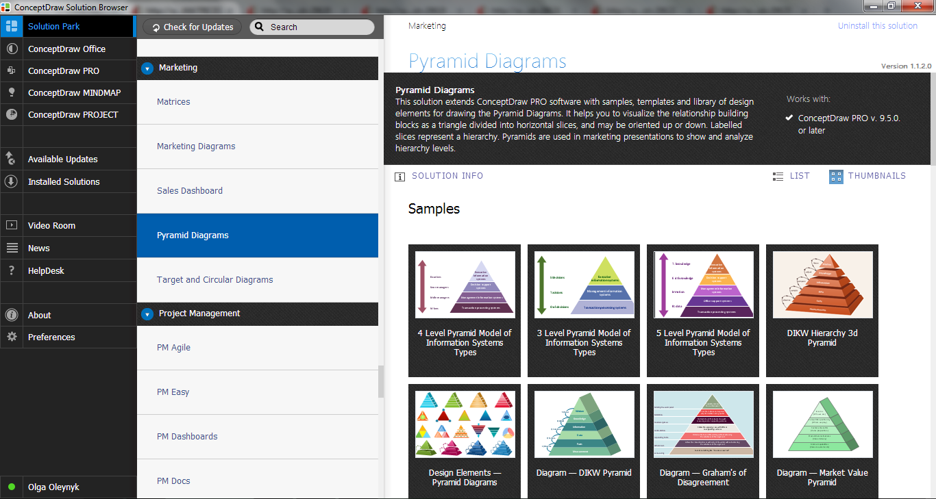The width and height of the screenshot is (936, 499).
Task: Open ConceptDraw Office menu item
Action: (x=68, y=49)
